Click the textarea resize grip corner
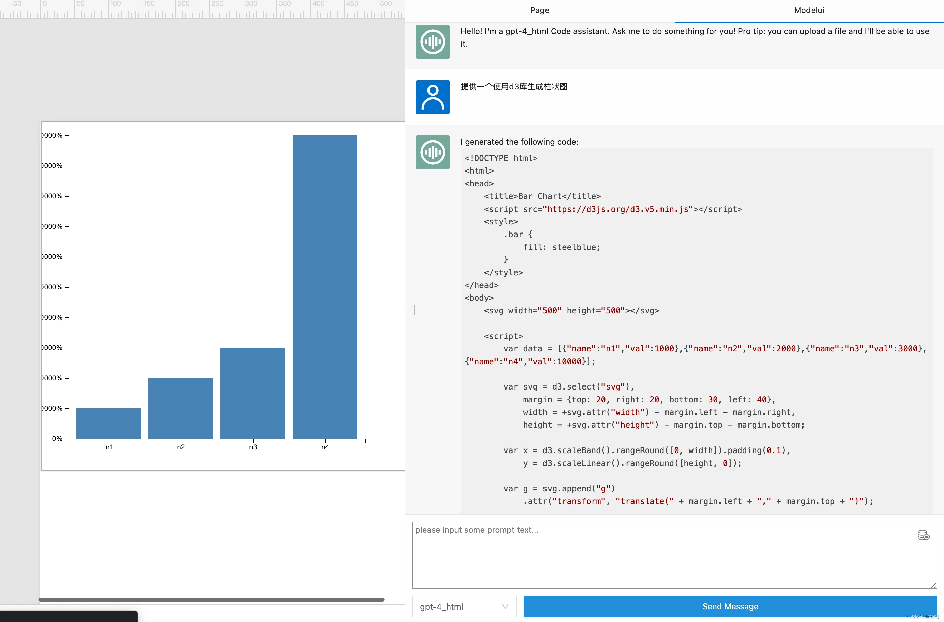Screen dimensions: 944x622 tap(933, 585)
